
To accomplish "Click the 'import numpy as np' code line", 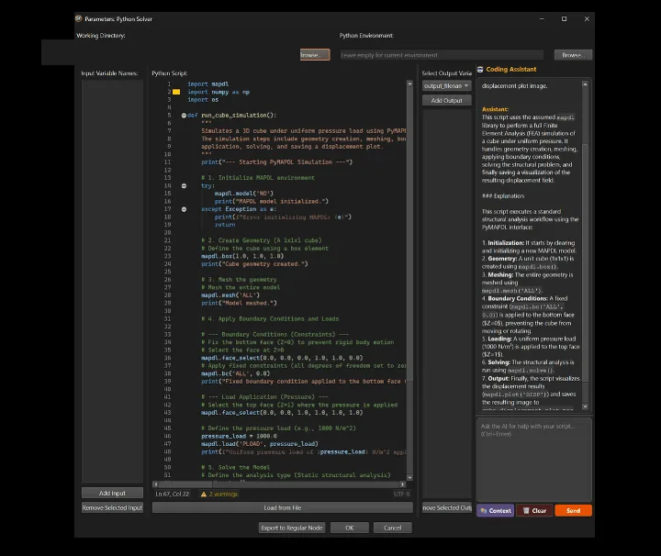I will [x=218, y=92].
